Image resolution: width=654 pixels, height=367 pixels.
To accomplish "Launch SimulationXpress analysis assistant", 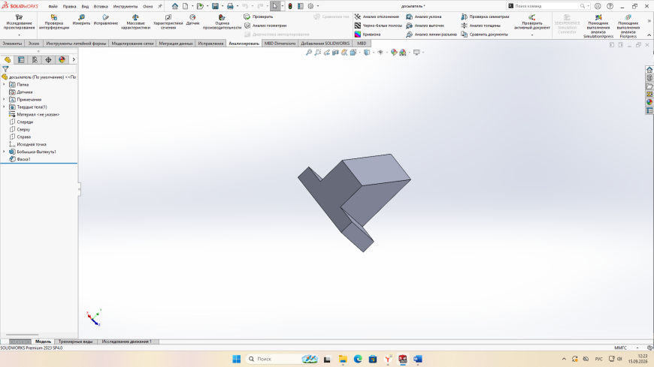I will (x=598, y=26).
